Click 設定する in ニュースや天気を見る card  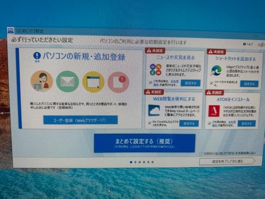(190, 83)
